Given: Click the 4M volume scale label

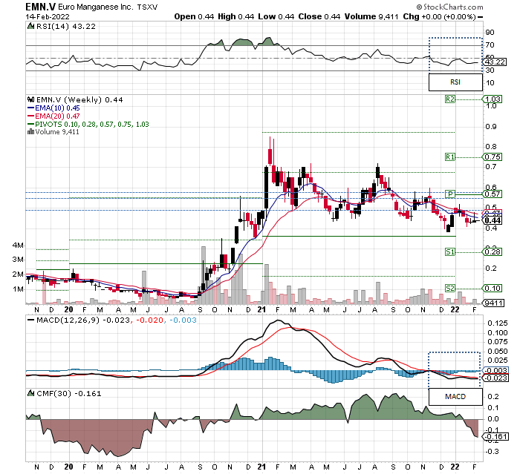Looking at the screenshot, I should pyautogui.click(x=18, y=245).
